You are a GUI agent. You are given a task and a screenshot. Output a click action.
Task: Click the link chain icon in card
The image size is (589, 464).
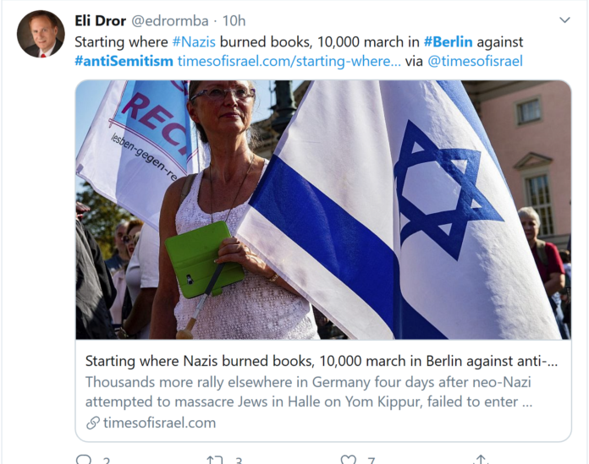coord(92,423)
